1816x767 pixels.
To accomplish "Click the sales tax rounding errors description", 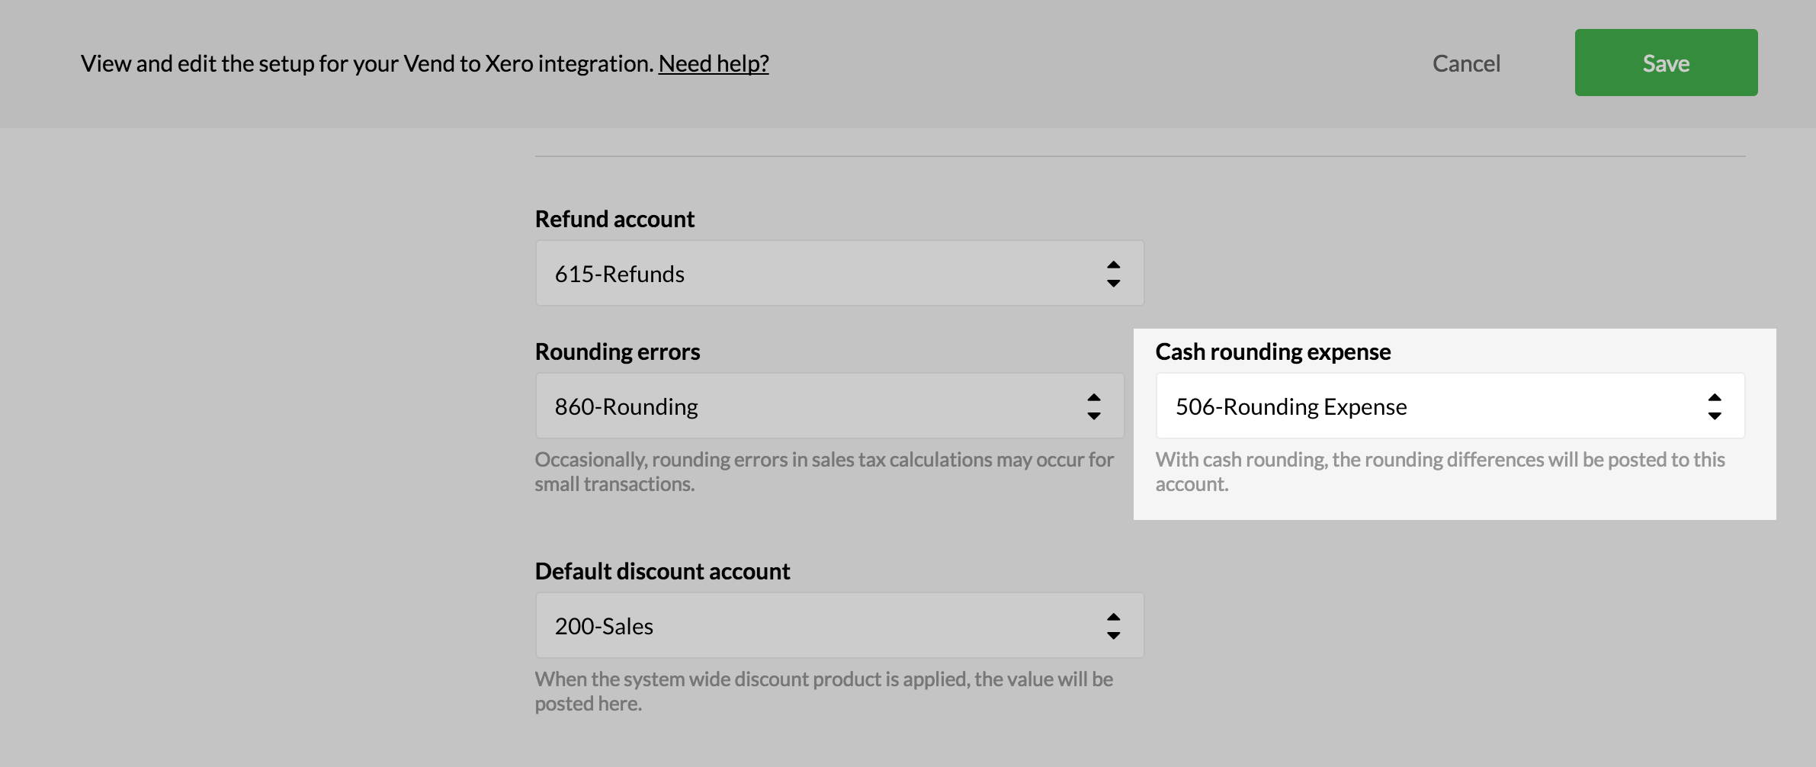I will (x=823, y=471).
